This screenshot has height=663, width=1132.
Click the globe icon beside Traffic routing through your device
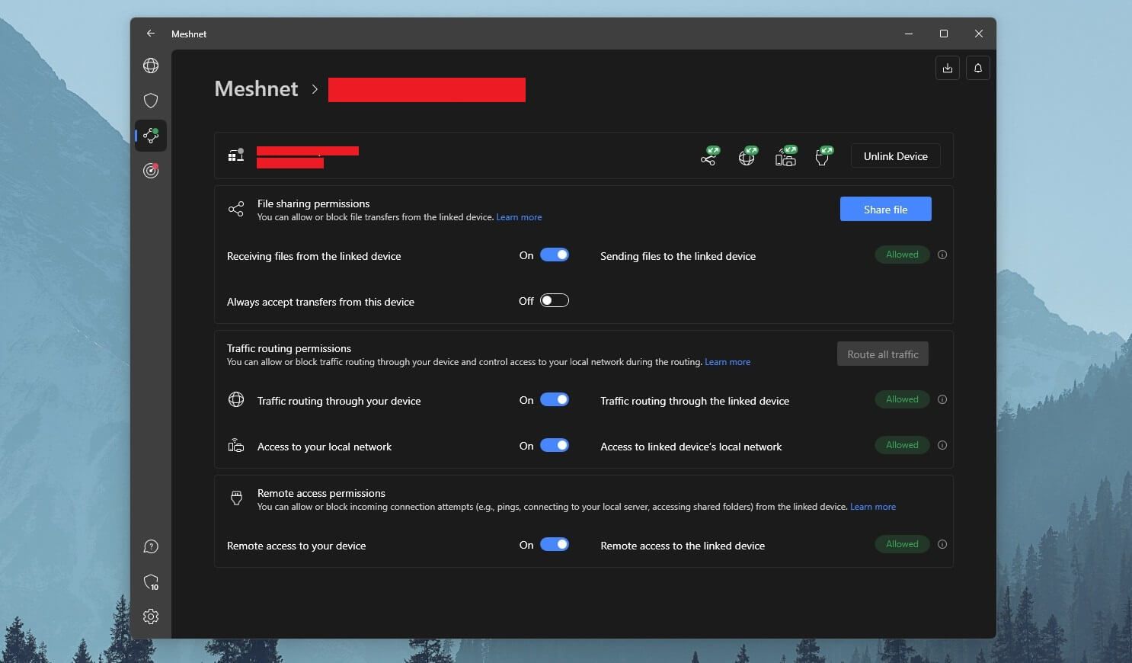coord(236,399)
